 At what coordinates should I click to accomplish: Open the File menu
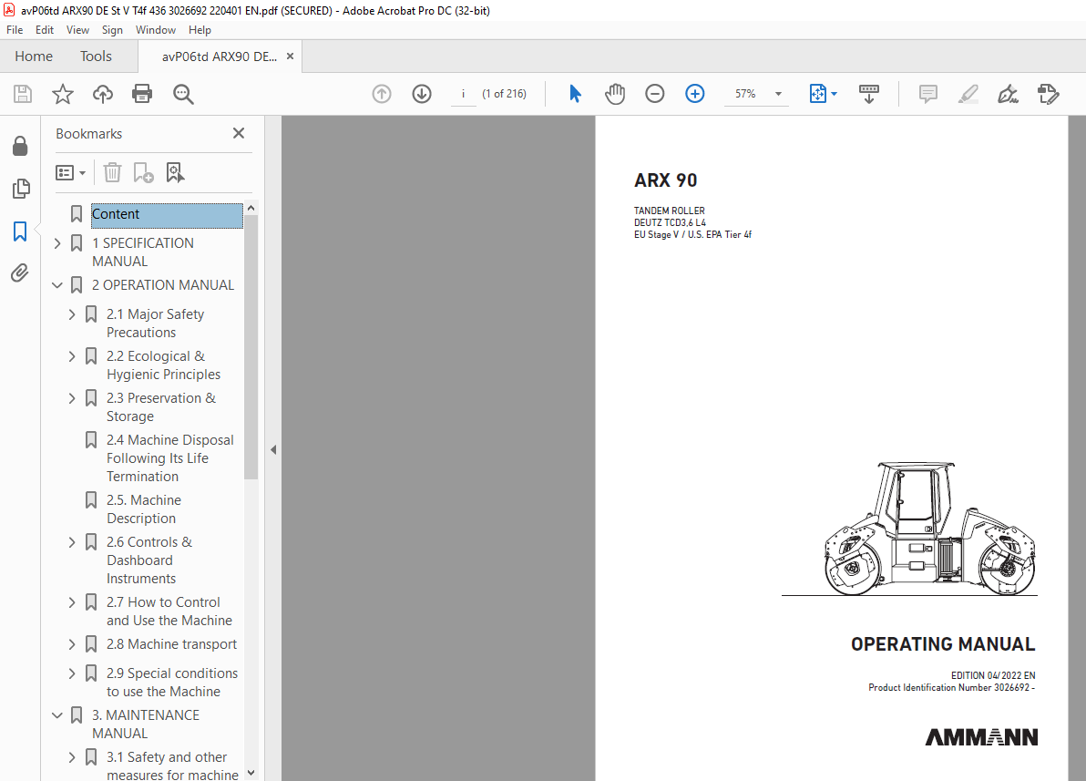click(15, 30)
